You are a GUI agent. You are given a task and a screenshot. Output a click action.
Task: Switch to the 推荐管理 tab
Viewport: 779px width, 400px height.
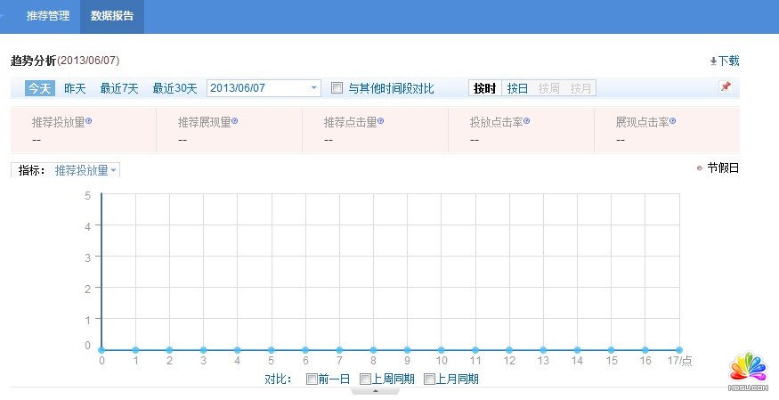pyautogui.click(x=48, y=16)
